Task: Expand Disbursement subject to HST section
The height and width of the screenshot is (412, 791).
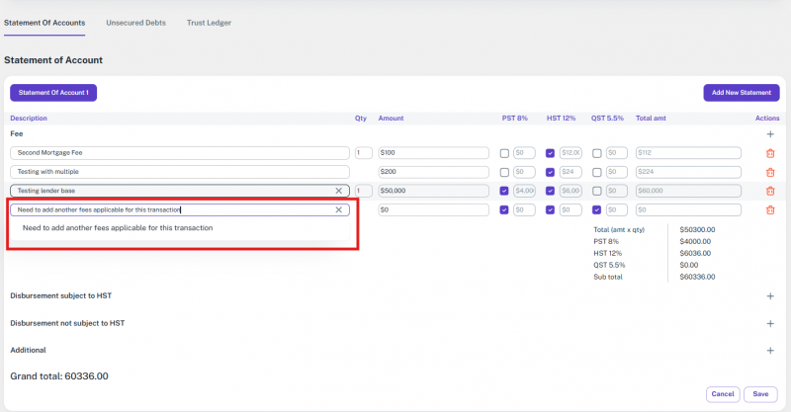Action: tap(770, 295)
